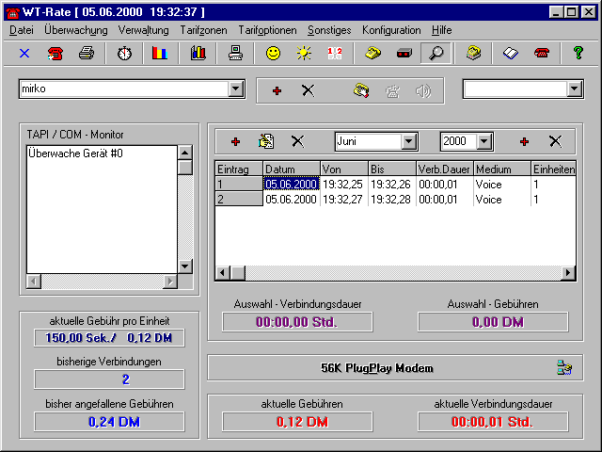Click the Von column header
The height and width of the screenshot is (452, 602).
[344, 169]
